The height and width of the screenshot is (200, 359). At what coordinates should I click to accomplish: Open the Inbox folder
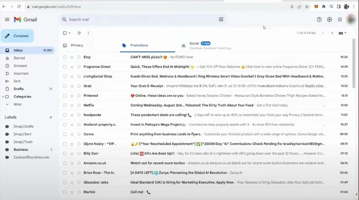28,50
